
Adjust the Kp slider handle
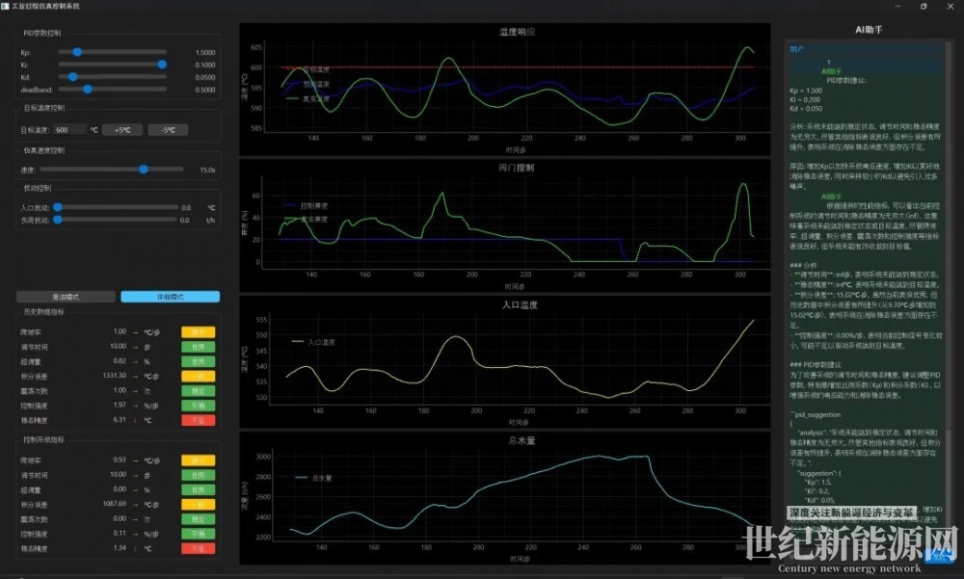click(77, 52)
